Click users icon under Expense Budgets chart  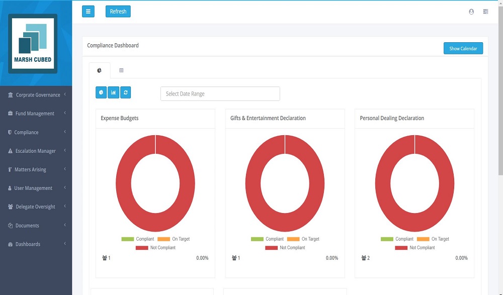coord(105,258)
